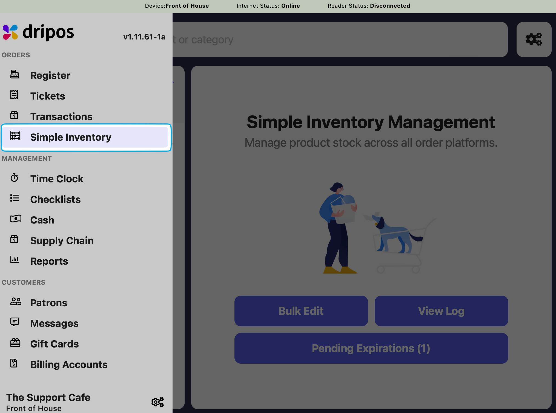Screen dimensions: 556x413
Task: Open Billing Accounts page
Action: point(69,364)
